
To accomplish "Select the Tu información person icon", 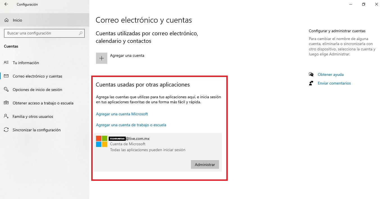I will coord(6,63).
